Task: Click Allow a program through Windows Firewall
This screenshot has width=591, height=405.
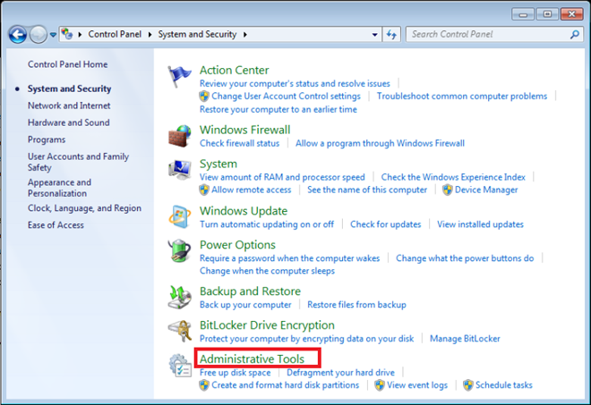Action: (380, 143)
